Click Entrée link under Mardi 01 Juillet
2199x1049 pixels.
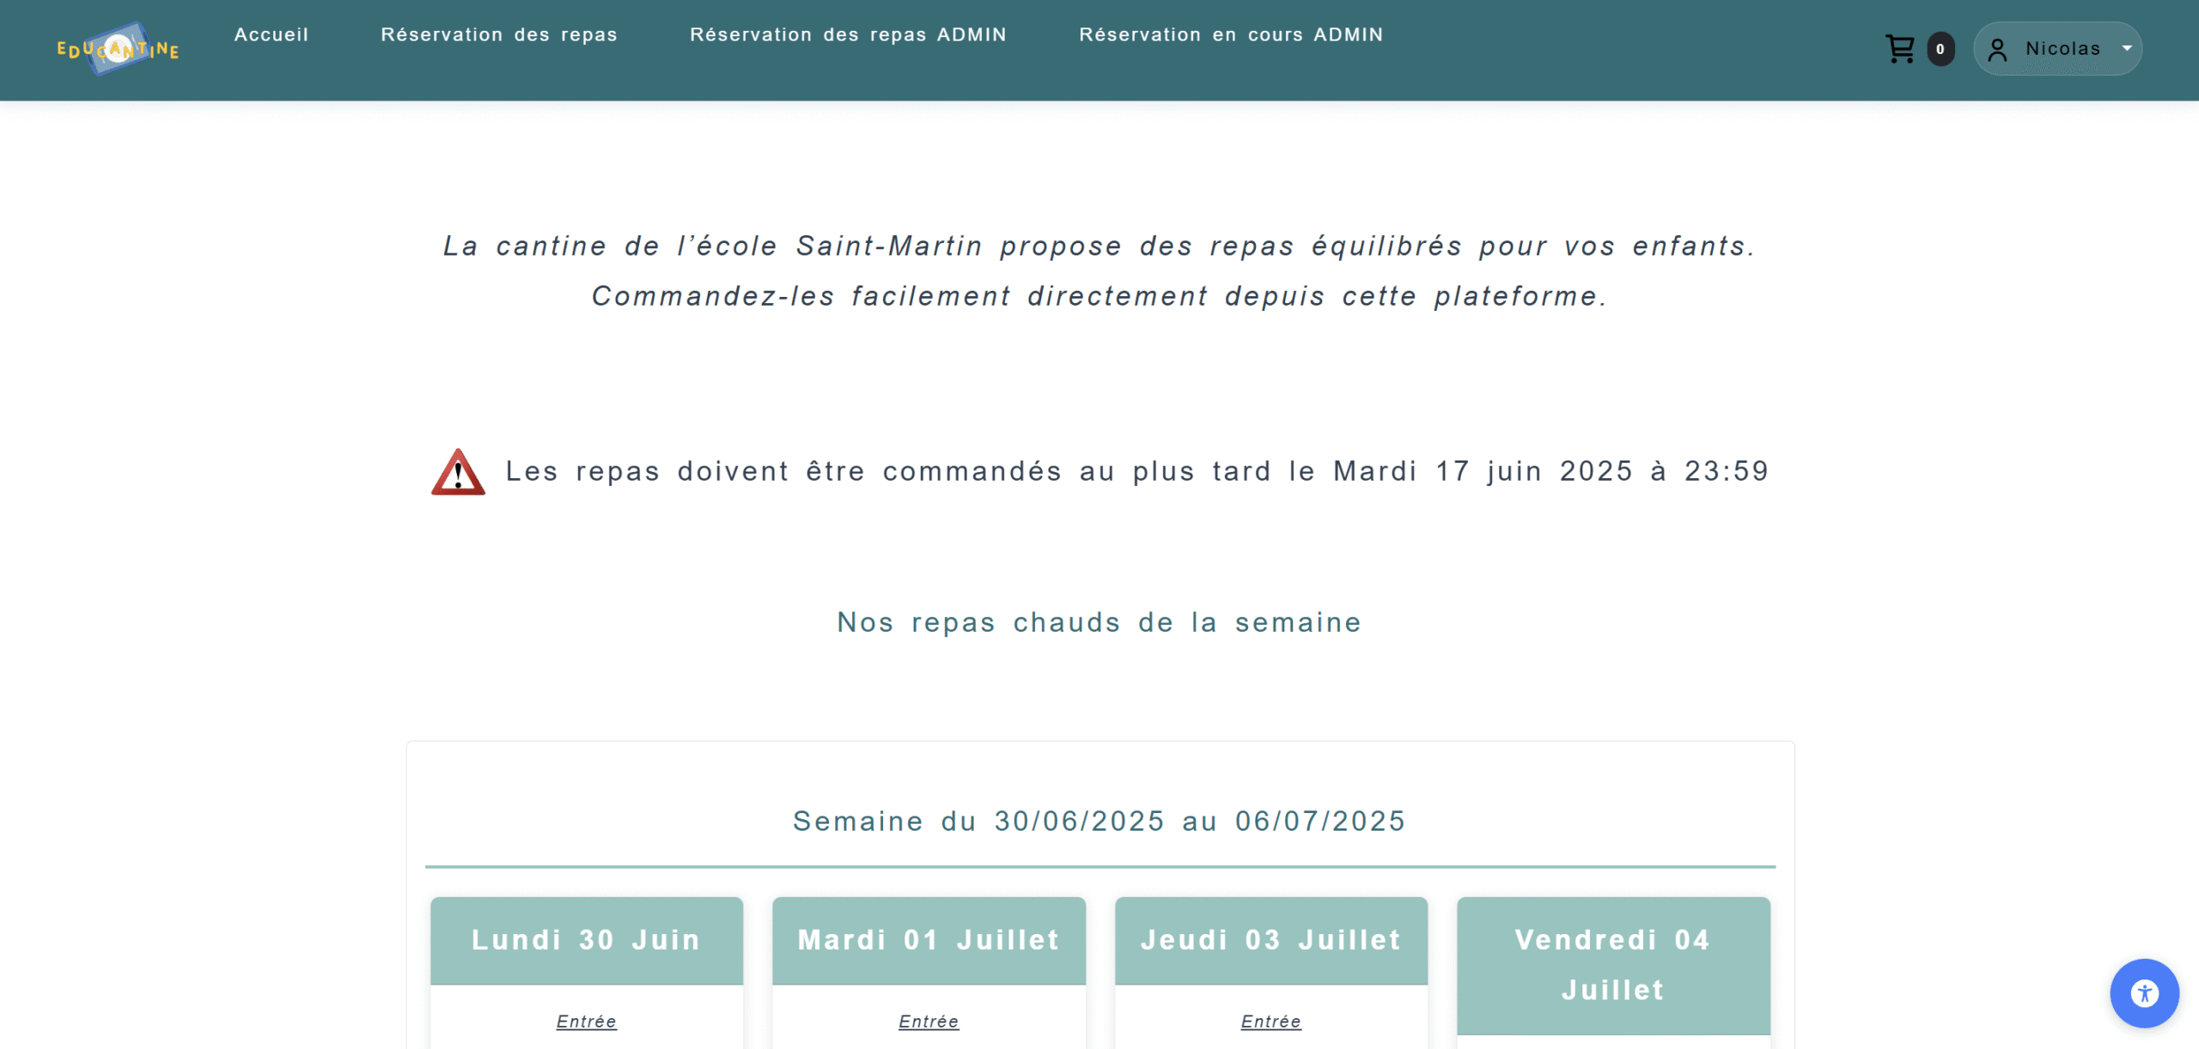tap(929, 1022)
